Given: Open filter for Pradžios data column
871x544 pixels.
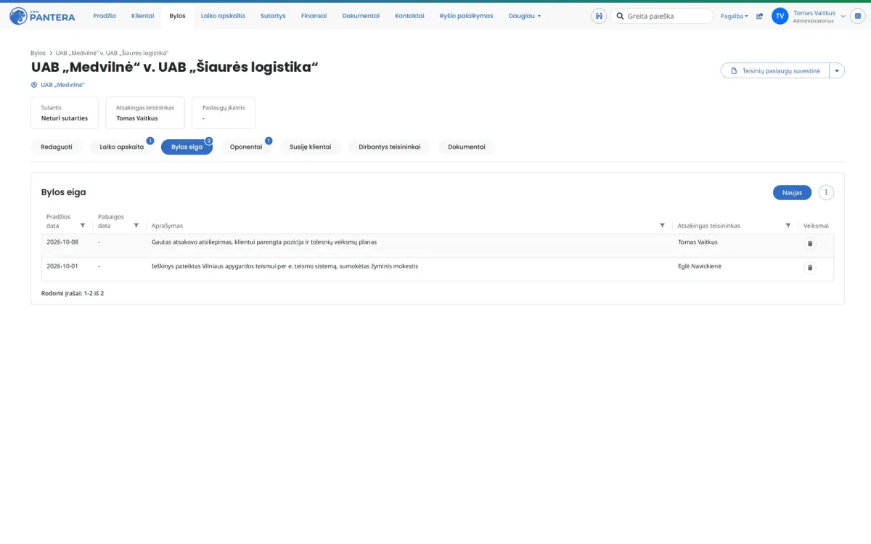Looking at the screenshot, I should click(x=83, y=226).
